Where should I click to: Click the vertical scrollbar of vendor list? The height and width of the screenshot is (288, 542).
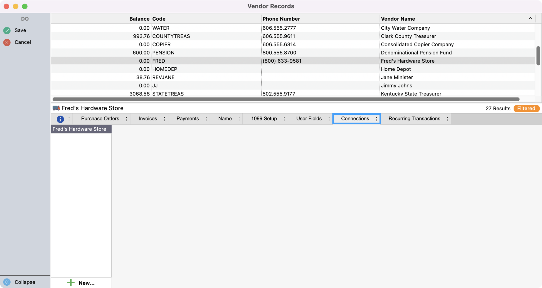coord(538,55)
